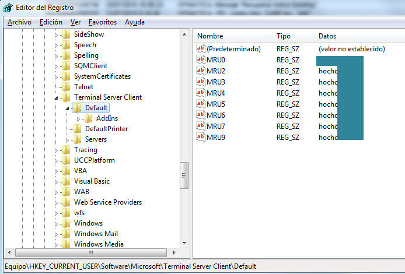The height and width of the screenshot is (274, 405).
Task: Select the MRU6 value name
Action: [216, 115]
